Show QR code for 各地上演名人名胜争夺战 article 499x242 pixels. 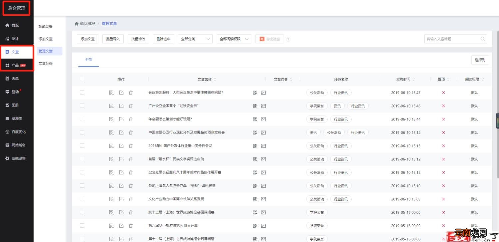[x=255, y=186]
